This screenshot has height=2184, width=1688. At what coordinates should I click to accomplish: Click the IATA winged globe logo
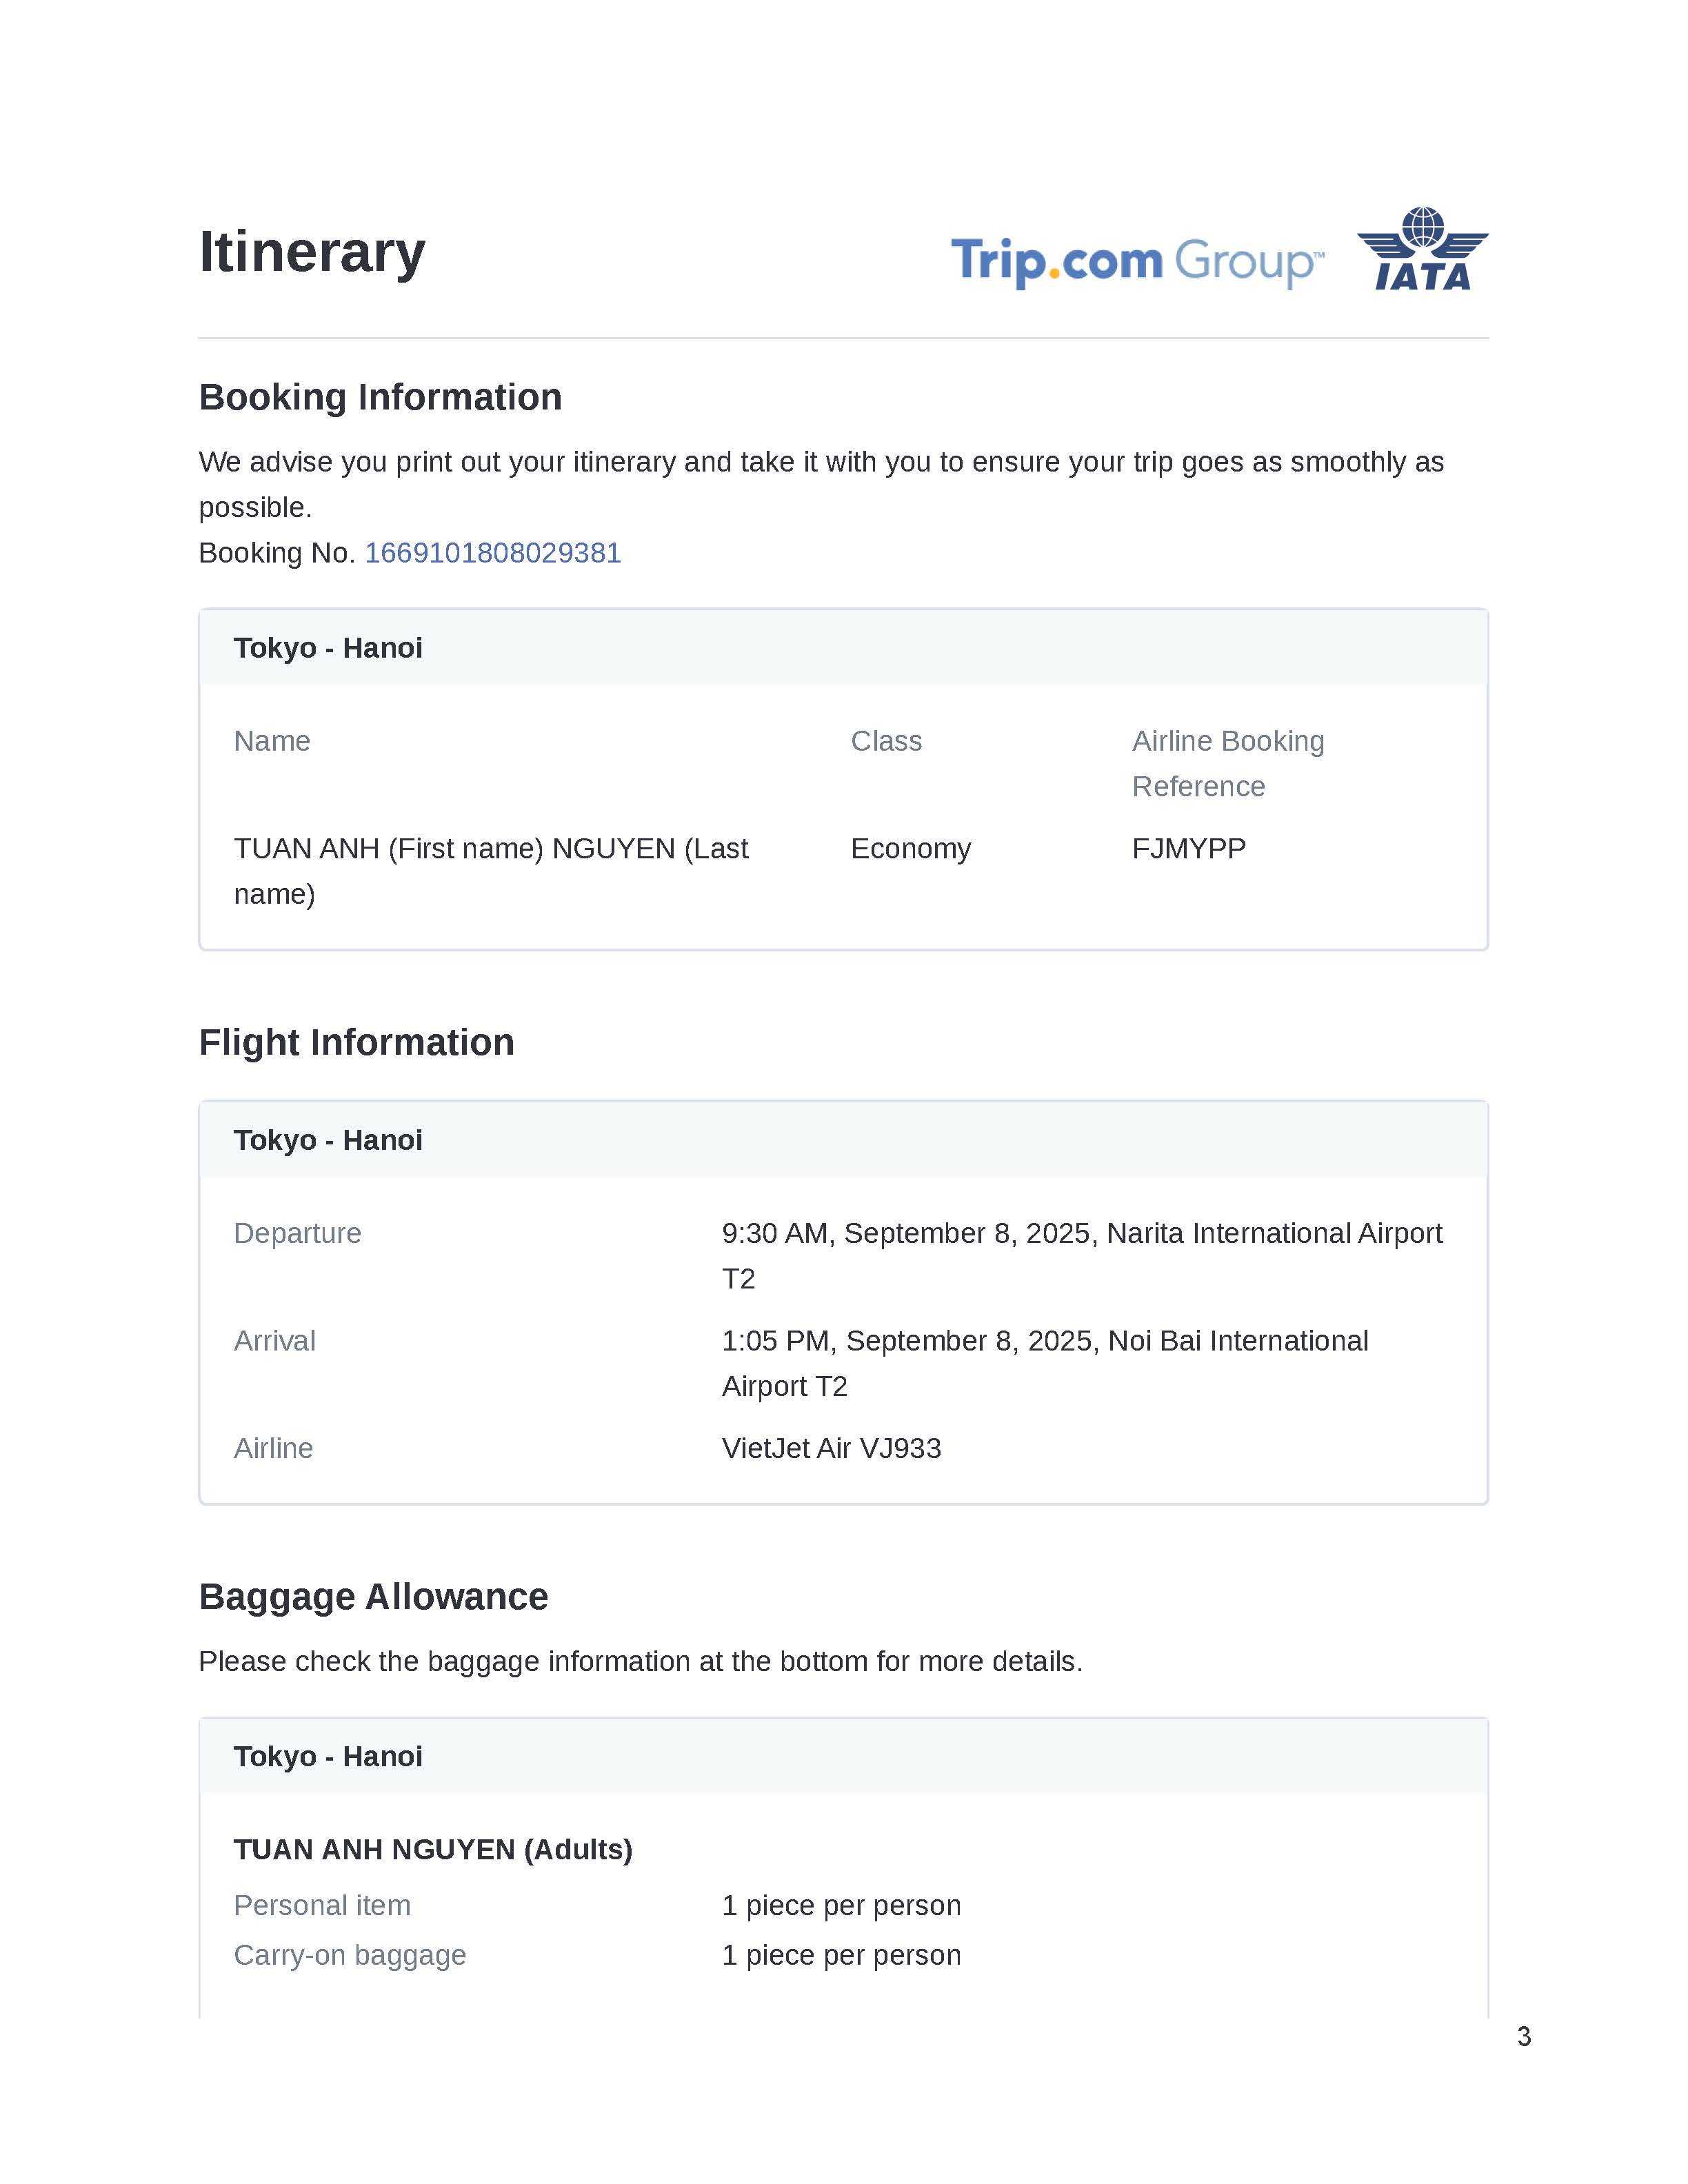pos(1422,250)
